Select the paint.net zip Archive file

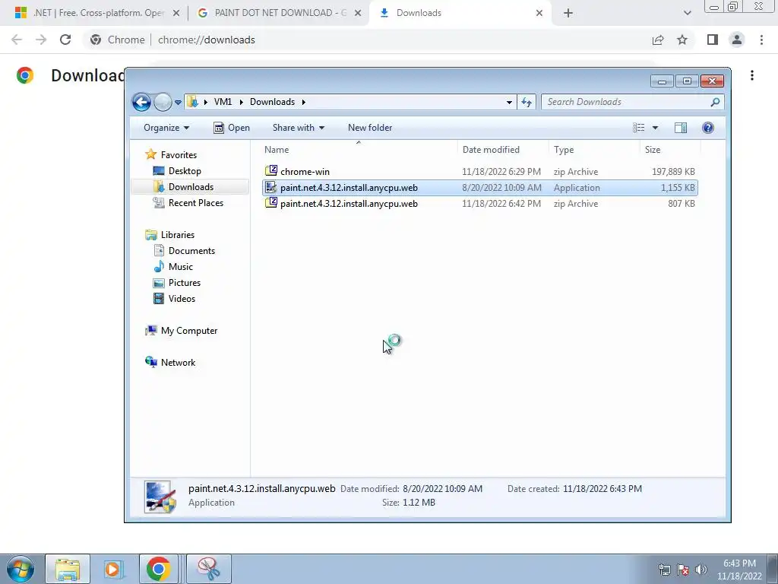pos(480,204)
